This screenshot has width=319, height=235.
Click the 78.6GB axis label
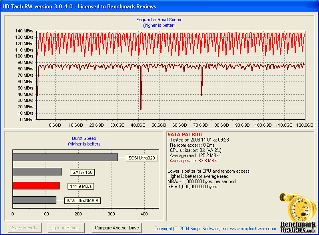coord(201,125)
